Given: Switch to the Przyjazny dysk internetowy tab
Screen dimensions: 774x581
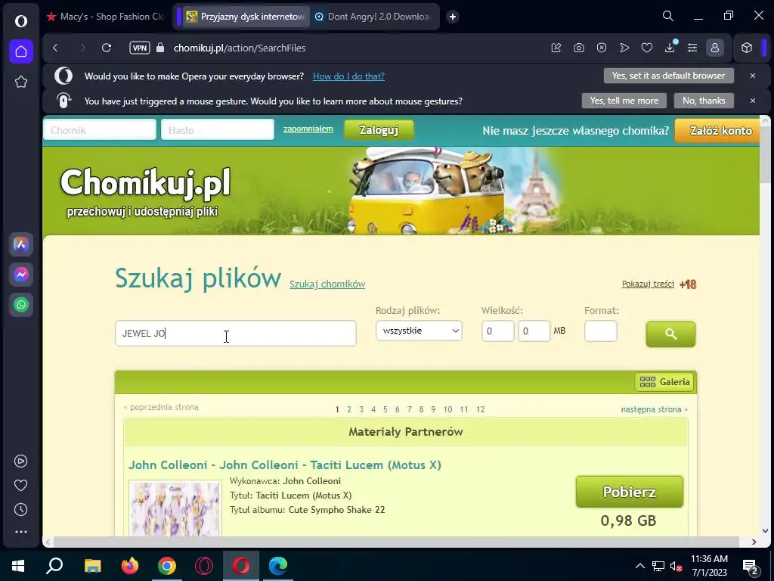Looking at the screenshot, I should point(246,17).
